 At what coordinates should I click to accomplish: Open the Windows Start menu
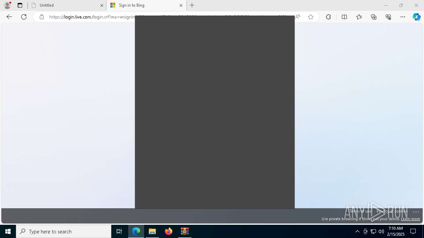click(x=8, y=231)
